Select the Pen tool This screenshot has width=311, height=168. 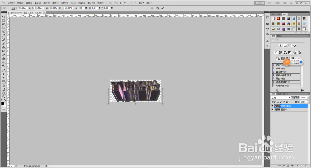[x=3, y=70]
